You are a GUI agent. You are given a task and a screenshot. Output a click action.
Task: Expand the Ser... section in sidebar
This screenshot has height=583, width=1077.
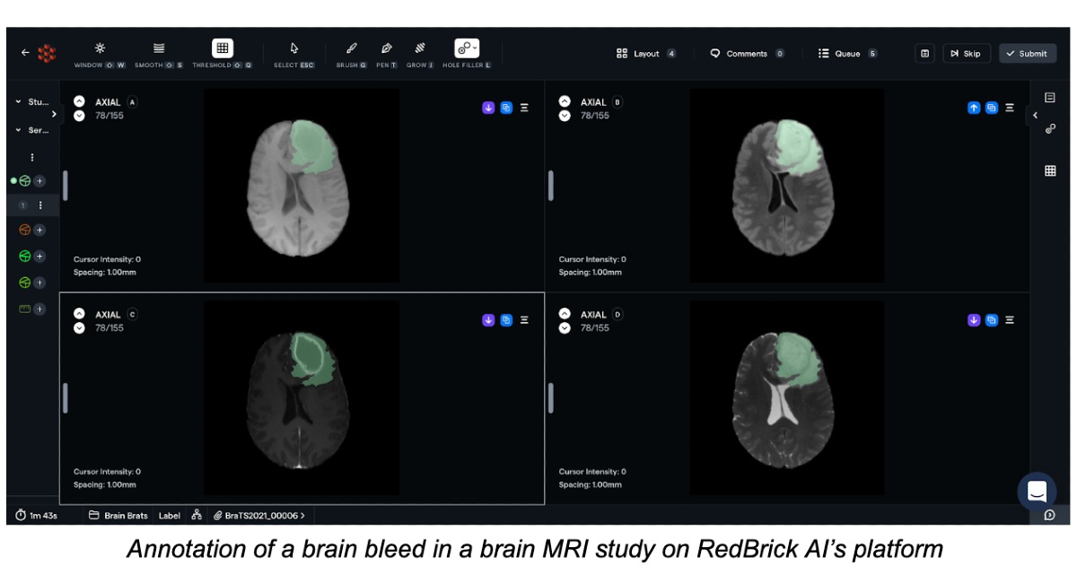(32, 131)
